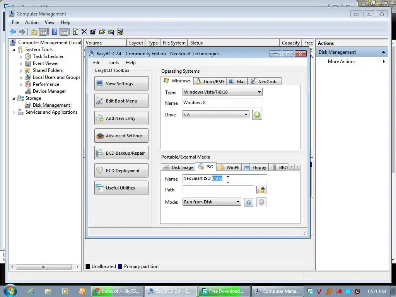
Task: Click the blue help icon beside Mode
Action: (249, 202)
